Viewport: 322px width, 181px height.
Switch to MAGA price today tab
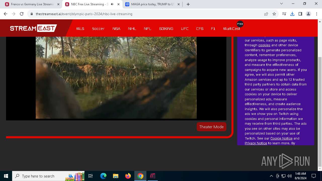pyautogui.click(x=152, y=4)
